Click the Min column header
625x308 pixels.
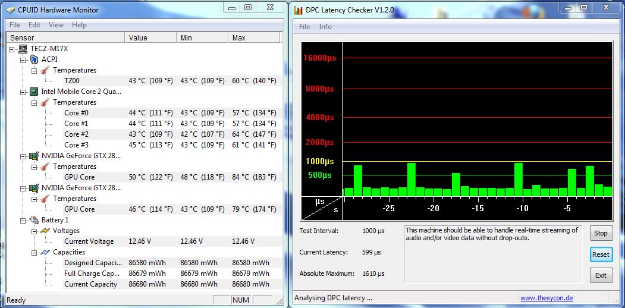click(x=202, y=38)
